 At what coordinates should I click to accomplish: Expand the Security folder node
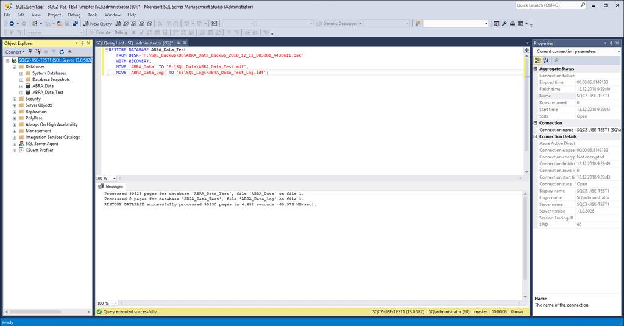tap(15, 99)
